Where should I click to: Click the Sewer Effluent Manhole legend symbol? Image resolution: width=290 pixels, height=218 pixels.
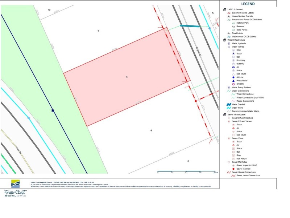click(x=229, y=118)
